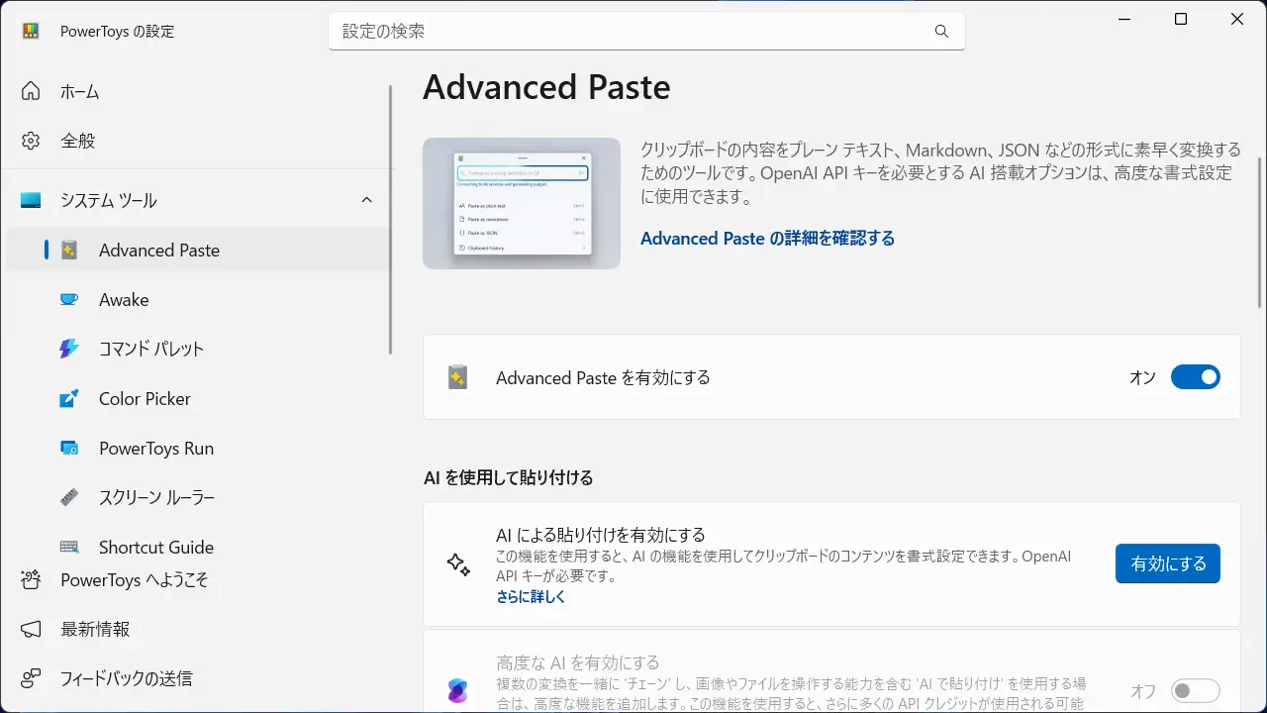This screenshot has width=1267, height=713.
Task: Click the Command Palette lightning icon
Action: [x=69, y=350]
